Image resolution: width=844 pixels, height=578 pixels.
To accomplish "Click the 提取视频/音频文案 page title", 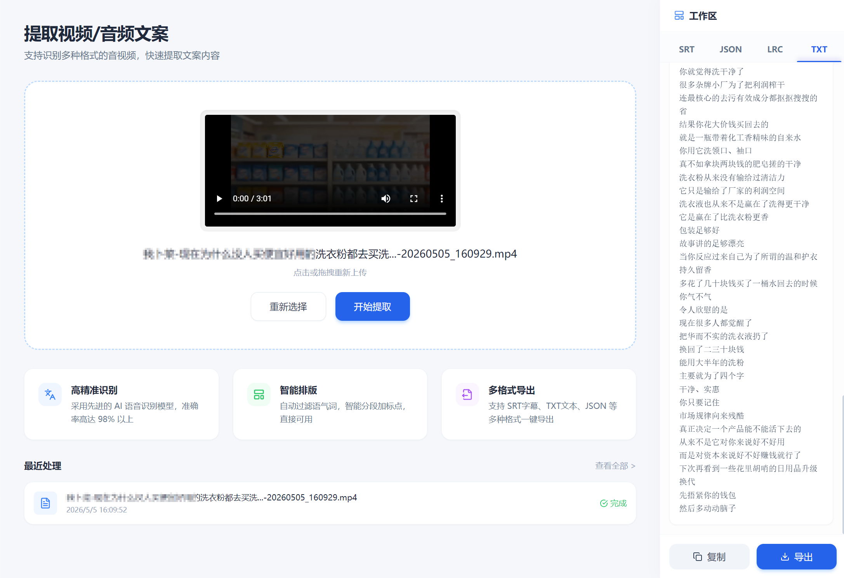I will click(96, 34).
